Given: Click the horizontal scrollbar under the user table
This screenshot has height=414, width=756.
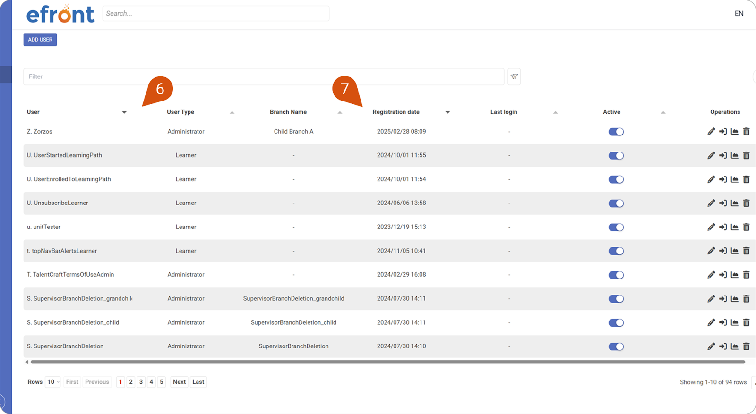Looking at the screenshot, I should point(387,362).
